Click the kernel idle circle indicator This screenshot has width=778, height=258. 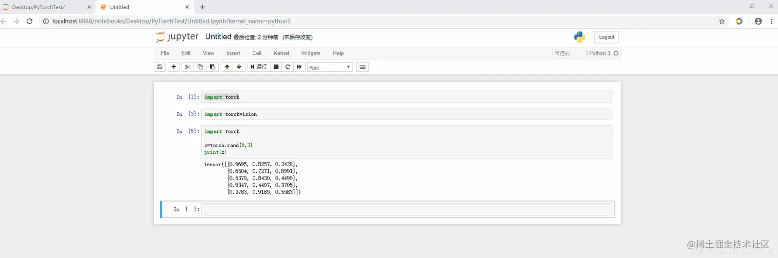(616, 53)
